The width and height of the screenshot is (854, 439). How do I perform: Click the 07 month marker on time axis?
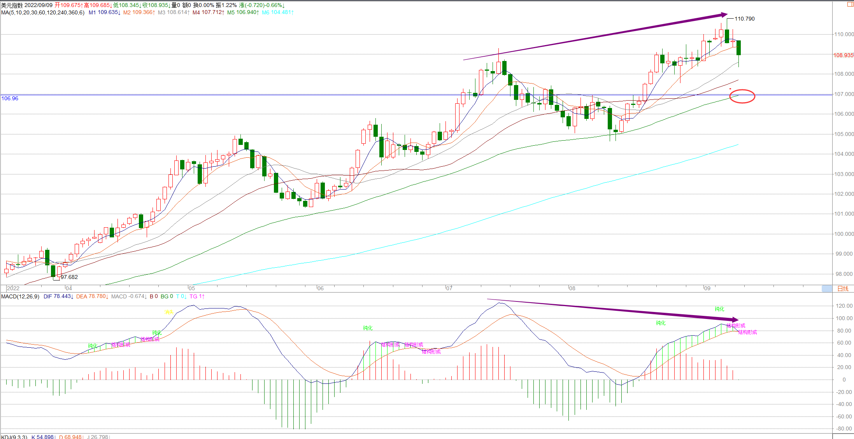pyautogui.click(x=449, y=288)
